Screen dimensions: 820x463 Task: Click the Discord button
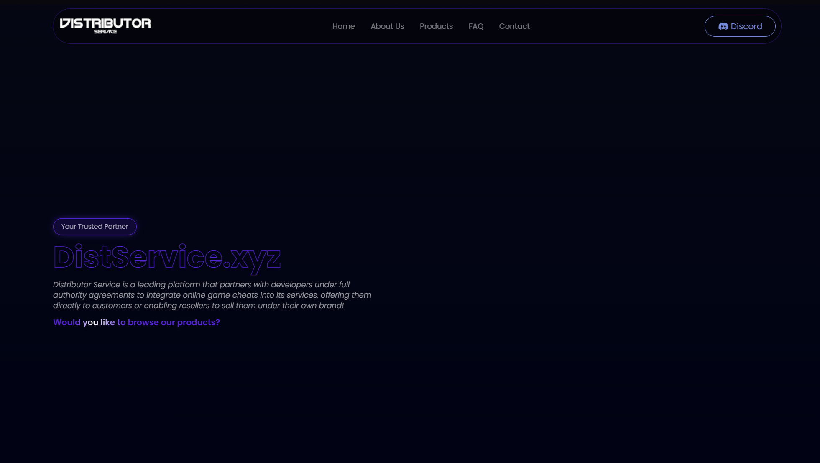[740, 26]
